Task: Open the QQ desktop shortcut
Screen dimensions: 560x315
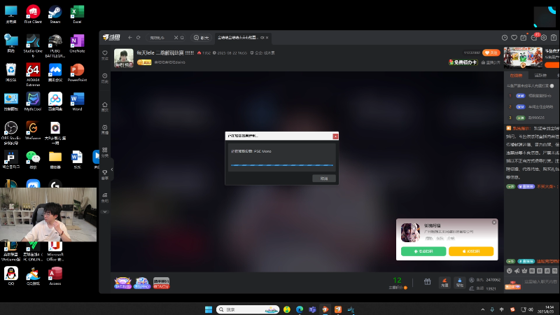Action: click(11, 276)
